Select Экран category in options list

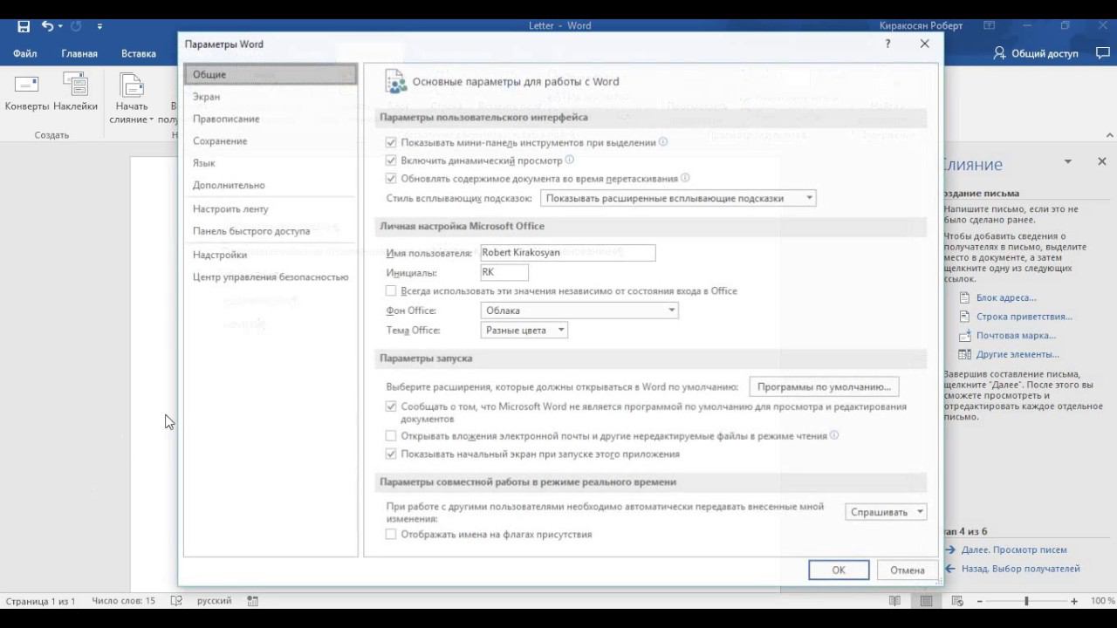pos(271,97)
